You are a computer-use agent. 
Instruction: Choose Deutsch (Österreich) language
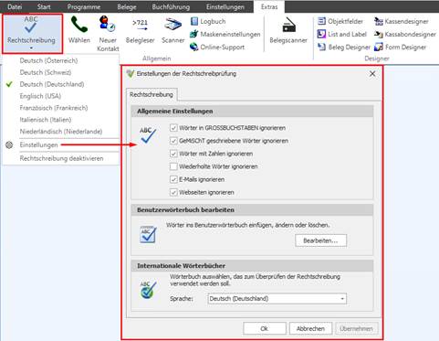click(48, 60)
